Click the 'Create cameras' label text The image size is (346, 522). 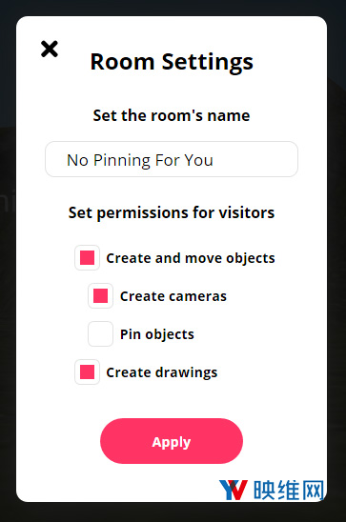[173, 296]
